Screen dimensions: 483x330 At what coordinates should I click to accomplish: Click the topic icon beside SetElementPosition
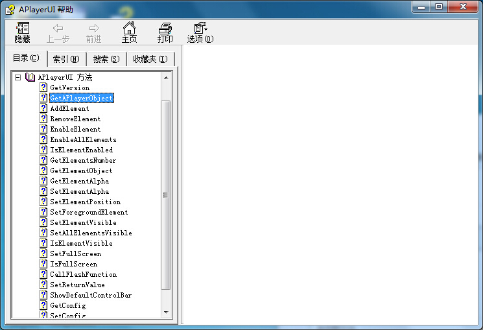[x=43, y=202]
